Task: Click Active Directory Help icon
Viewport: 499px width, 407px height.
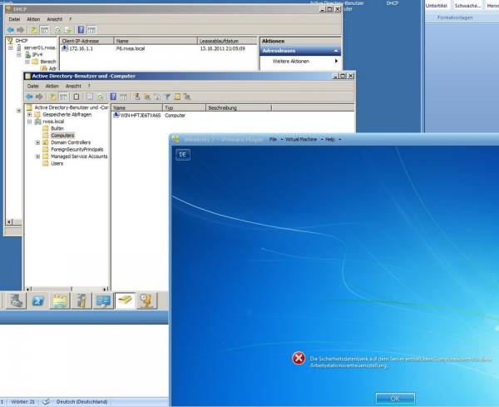Action: [113, 97]
